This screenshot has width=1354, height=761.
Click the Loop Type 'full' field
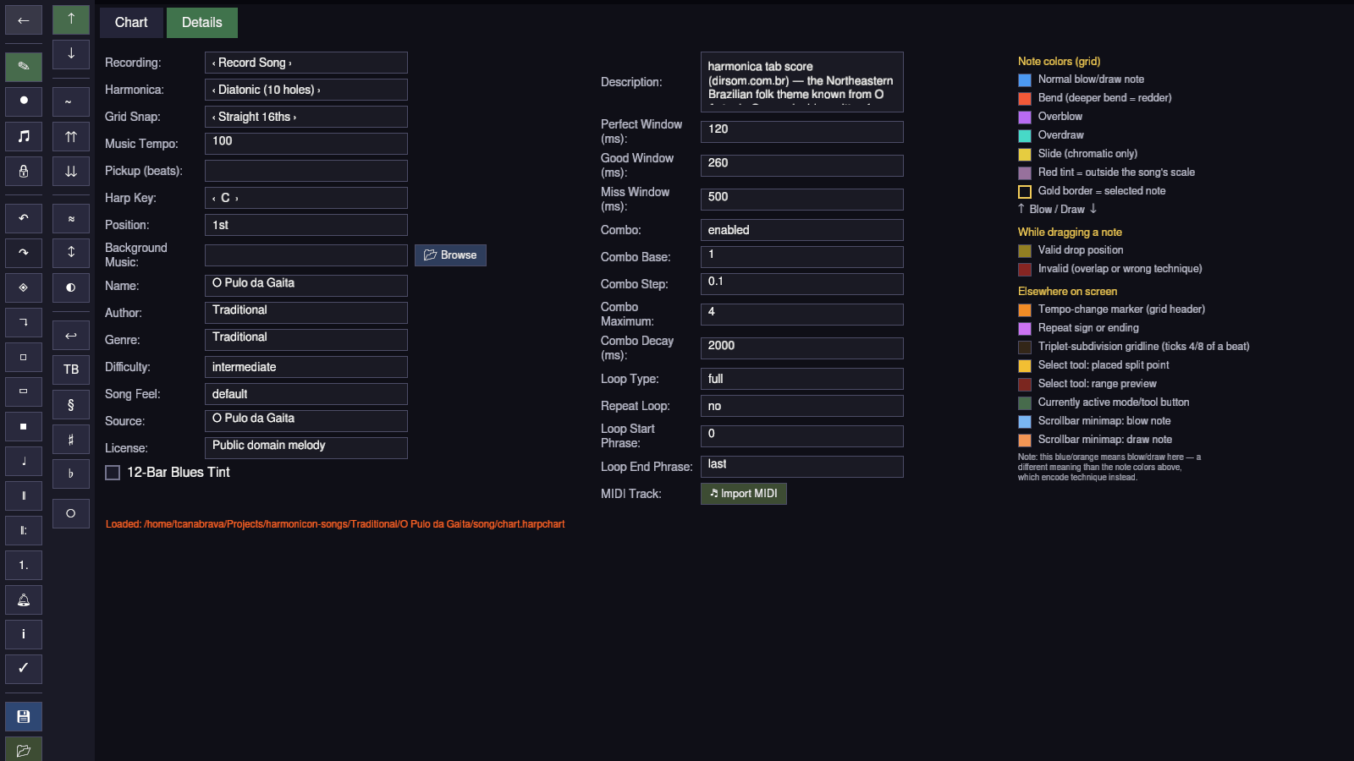pos(802,379)
